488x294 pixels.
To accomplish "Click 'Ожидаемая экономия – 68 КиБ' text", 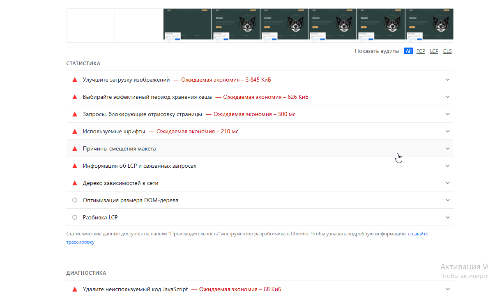I will 240,289.
